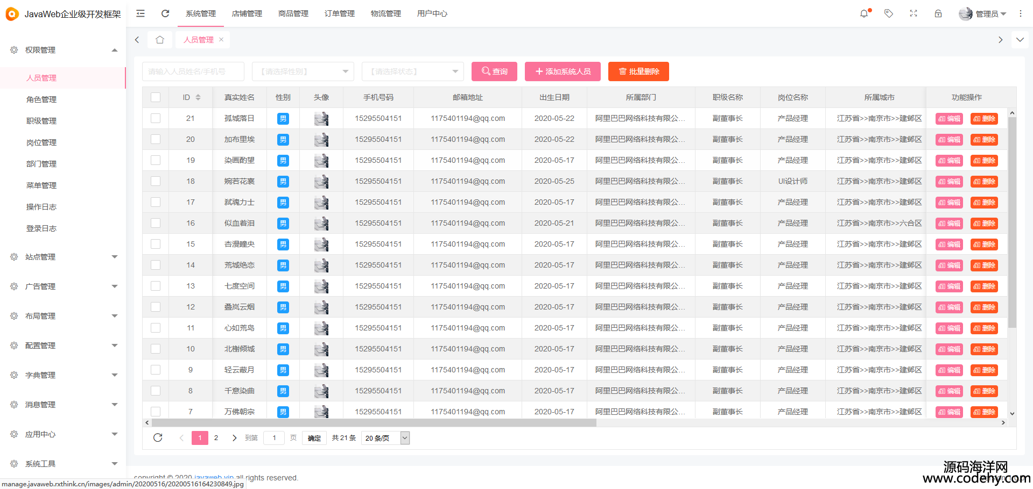
Task: Tick the checkbox for row ID 18
Action: pos(156,181)
